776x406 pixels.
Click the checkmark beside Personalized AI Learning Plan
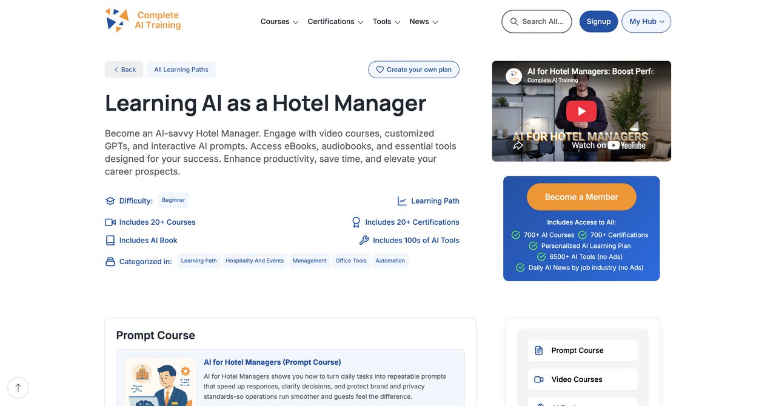point(533,246)
